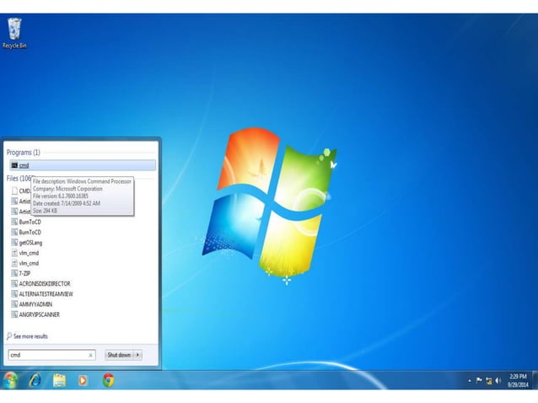Click the Show desktop strip beside the clock
The height and width of the screenshot is (403, 538).
pos(535,380)
